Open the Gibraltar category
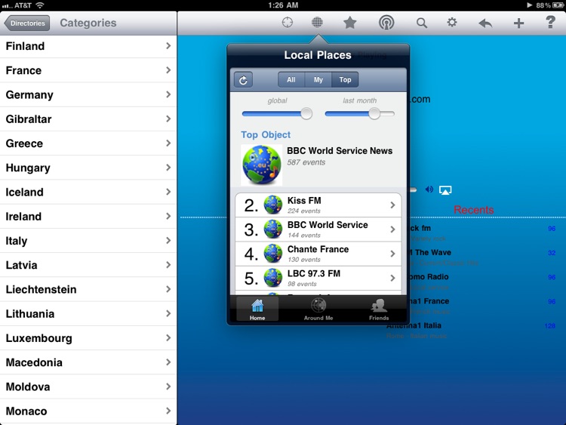This screenshot has width=566, height=425. [x=88, y=119]
